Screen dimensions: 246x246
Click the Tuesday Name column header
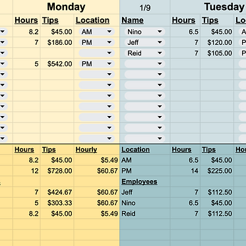tap(133, 20)
